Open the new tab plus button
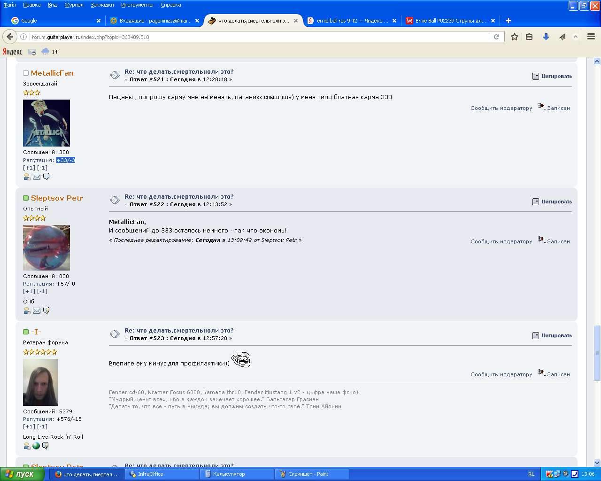Image resolution: width=601 pixels, height=481 pixels. pos(508,21)
